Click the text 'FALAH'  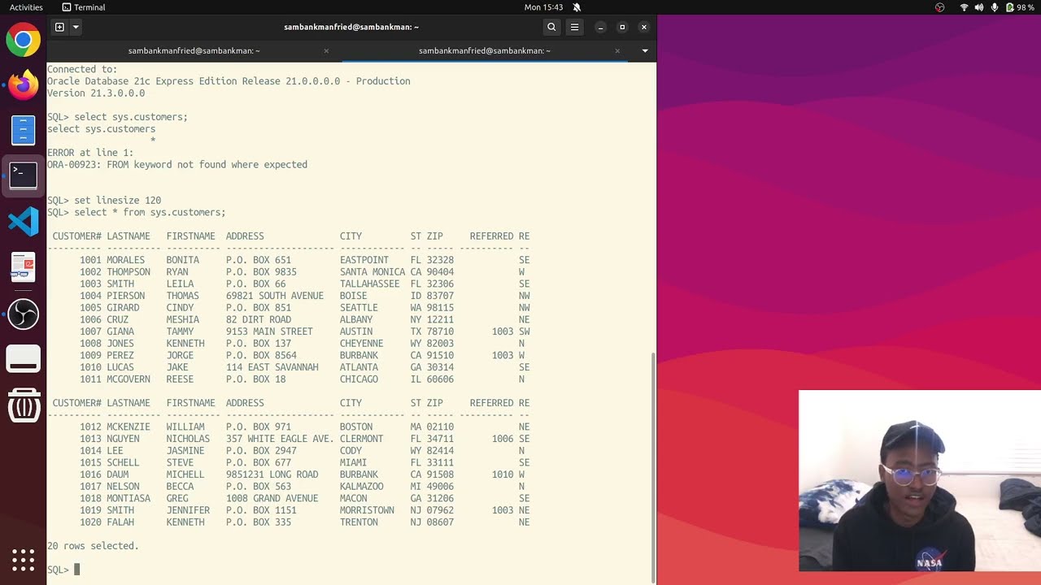(x=120, y=522)
